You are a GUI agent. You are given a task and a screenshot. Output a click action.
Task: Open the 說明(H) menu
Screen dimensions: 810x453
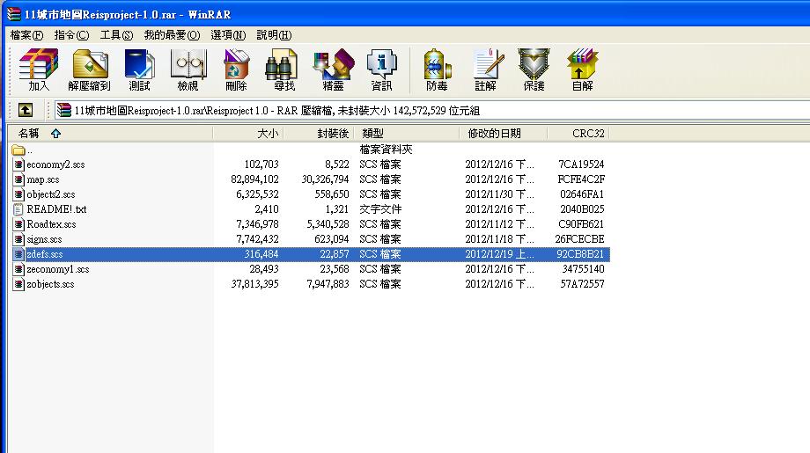tap(274, 35)
